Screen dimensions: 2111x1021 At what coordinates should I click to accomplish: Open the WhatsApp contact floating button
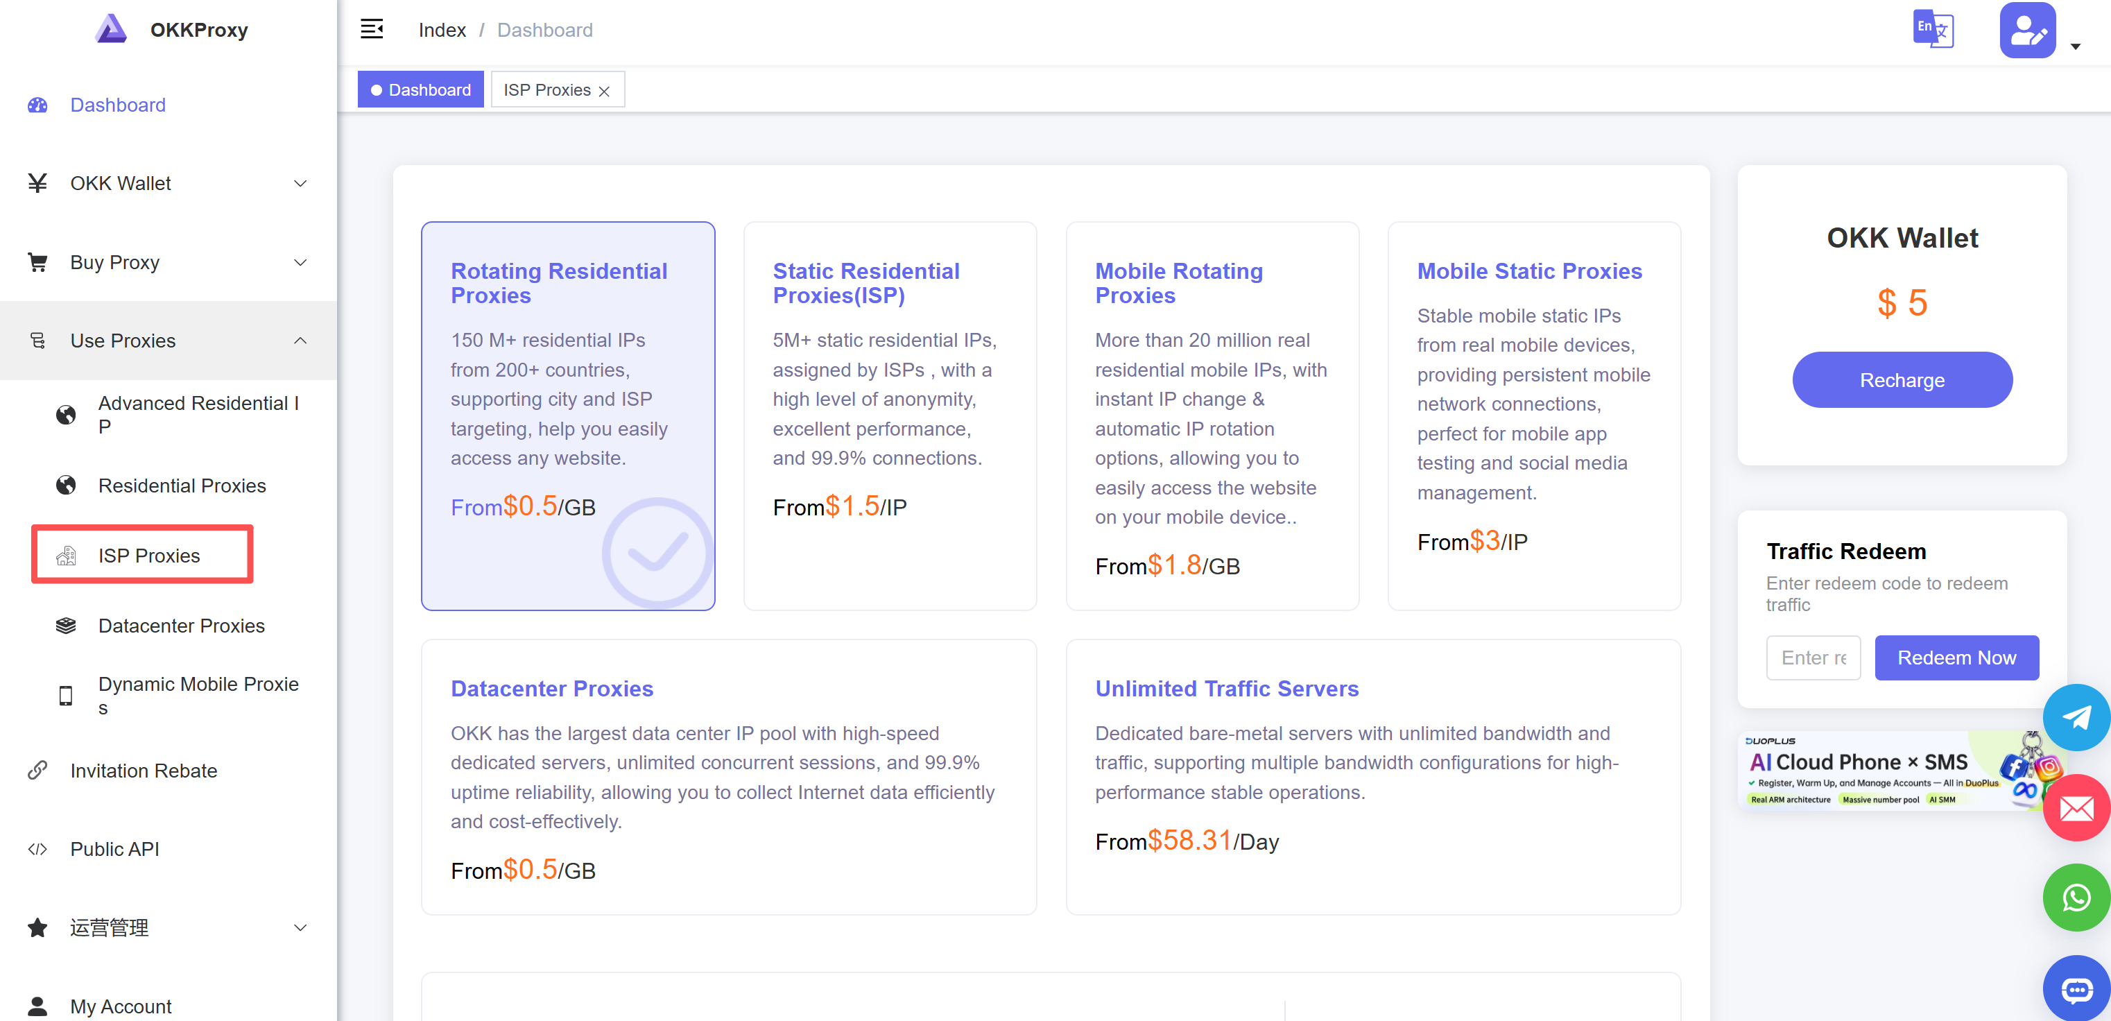tap(2076, 898)
